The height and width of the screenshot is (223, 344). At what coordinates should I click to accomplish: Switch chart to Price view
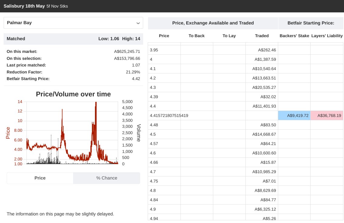coord(40,178)
